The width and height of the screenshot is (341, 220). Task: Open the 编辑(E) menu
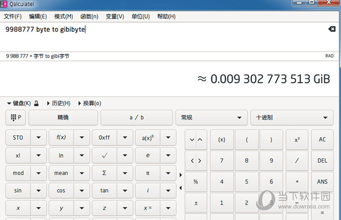[x=38, y=16]
